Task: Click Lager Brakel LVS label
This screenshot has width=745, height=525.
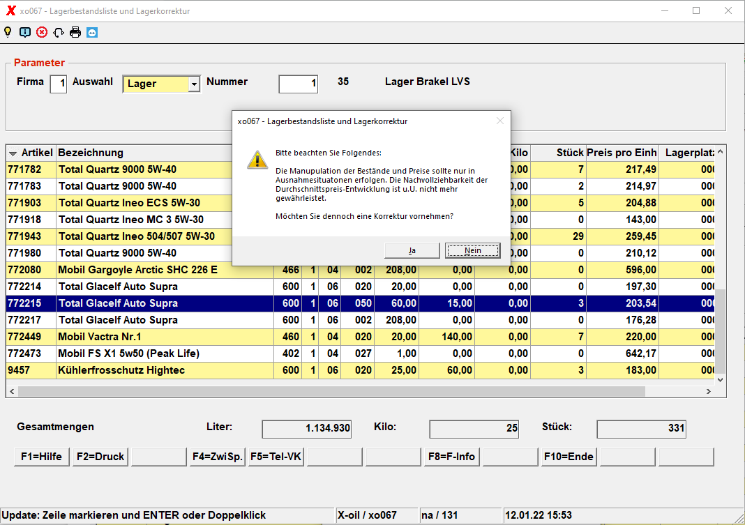Action: click(427, 82)
